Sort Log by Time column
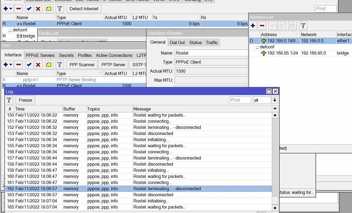 point(38,109)
